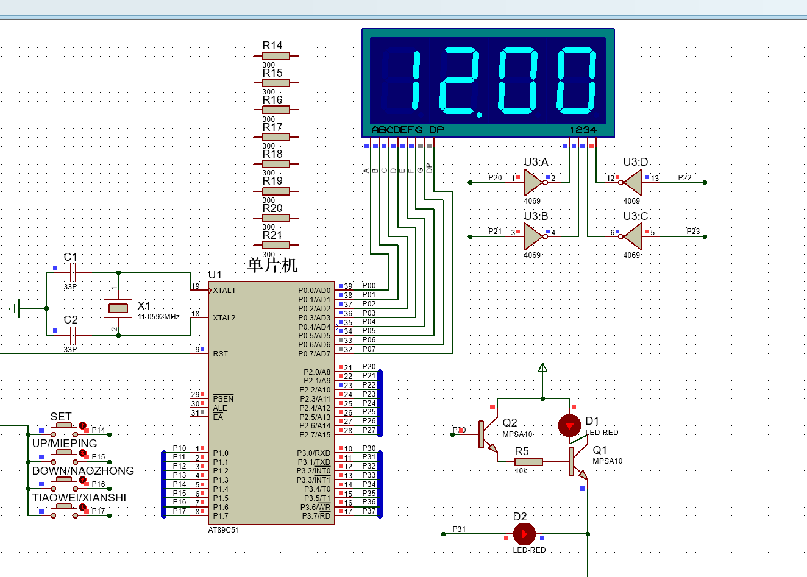Select resistor R21 symbol
This screenshot has width=807, height=577.
point(276,245)
